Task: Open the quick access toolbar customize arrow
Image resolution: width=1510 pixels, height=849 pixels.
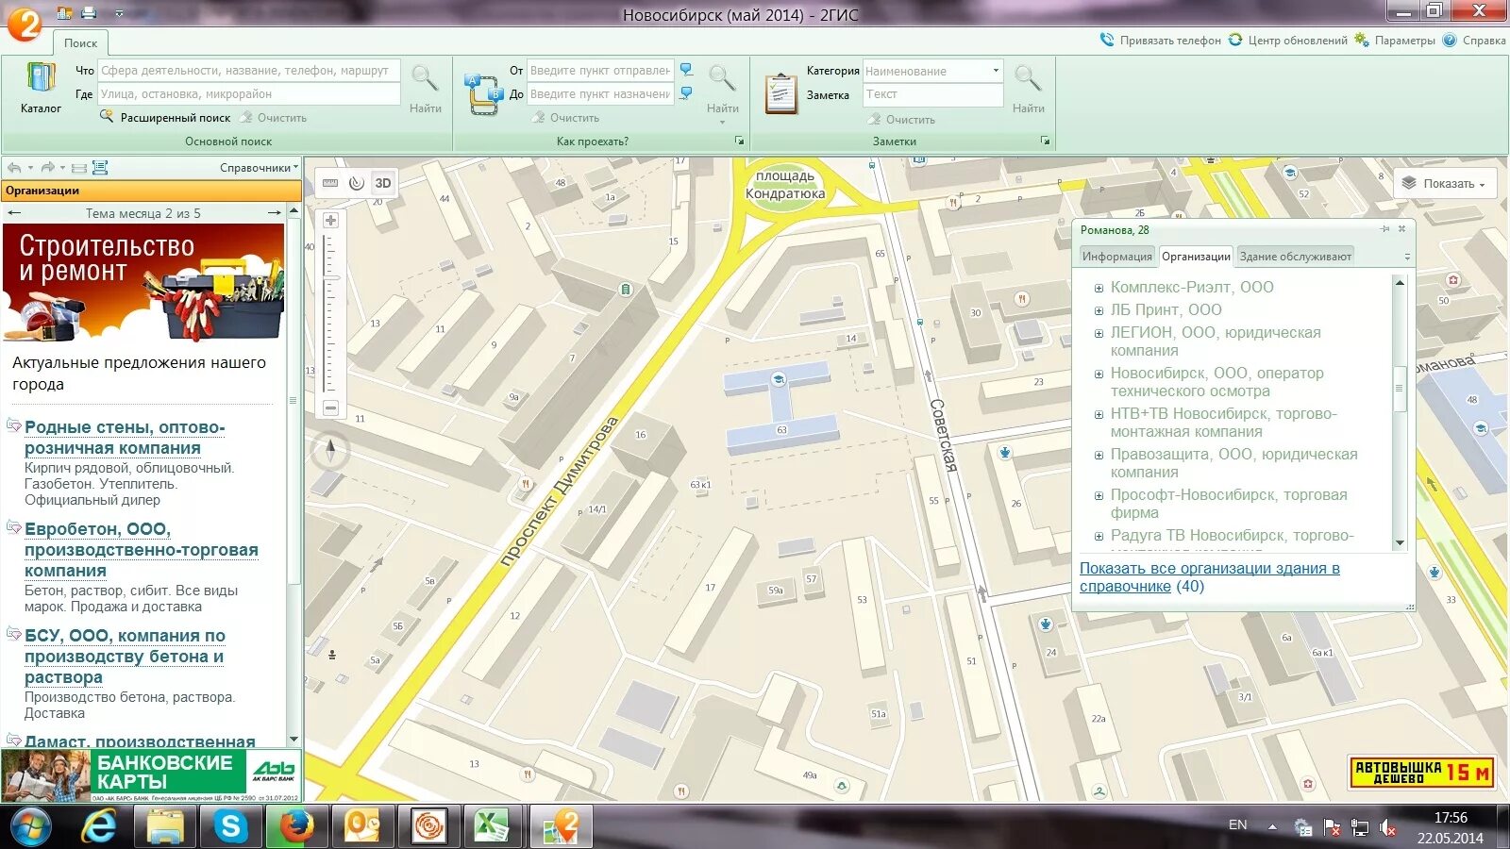Action: [x=119, y=14]
